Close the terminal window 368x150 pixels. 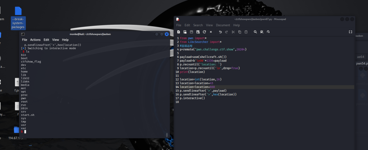coord(167,34)
